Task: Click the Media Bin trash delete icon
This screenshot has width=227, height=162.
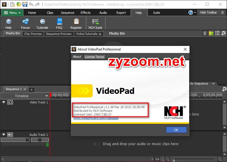Action: pos(205,33)
